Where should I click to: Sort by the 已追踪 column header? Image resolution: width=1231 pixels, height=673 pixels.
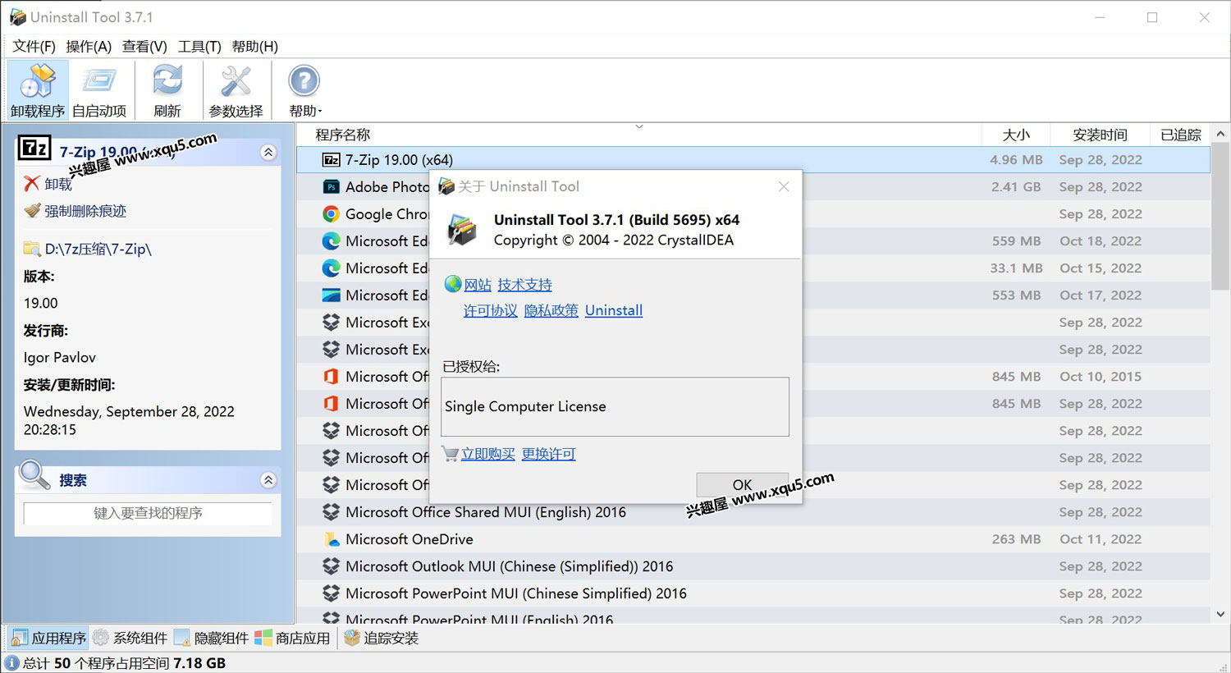1180,135
